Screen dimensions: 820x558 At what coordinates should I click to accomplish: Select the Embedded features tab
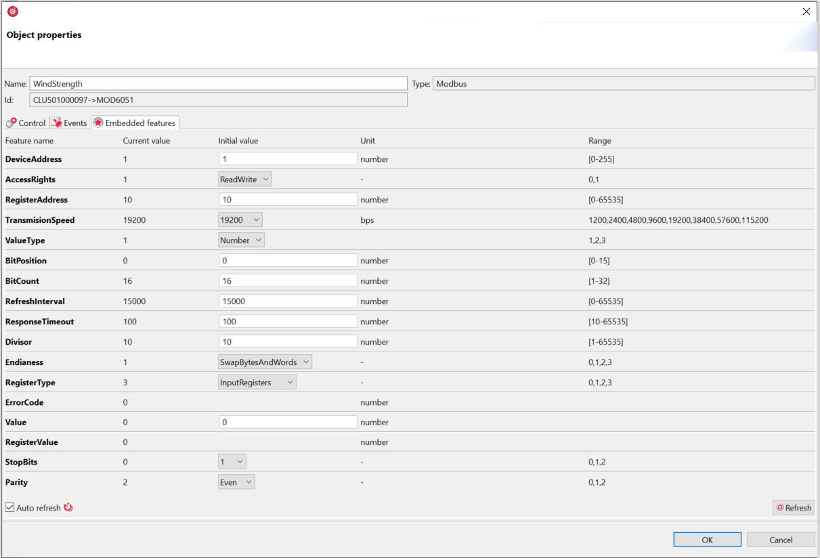click(135, 123)
